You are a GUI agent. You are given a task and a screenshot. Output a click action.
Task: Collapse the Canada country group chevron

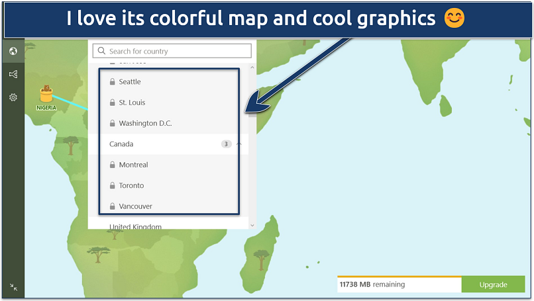pos(239,144)
